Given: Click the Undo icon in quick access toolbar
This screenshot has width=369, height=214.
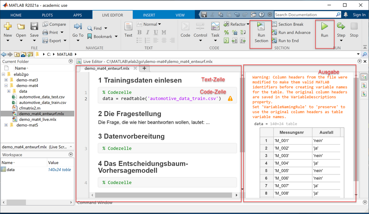Looking at the screenshot, I should [x=237, y=14].
